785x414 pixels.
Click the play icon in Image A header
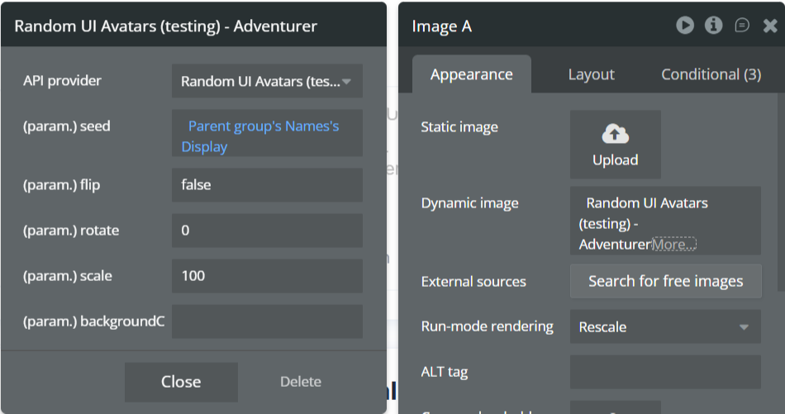(685, 26)
